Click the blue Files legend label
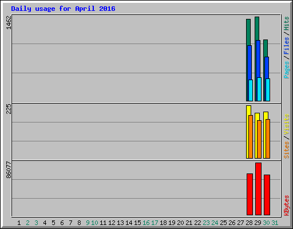Screen dimensions: 293x229 tap(286, 45)
